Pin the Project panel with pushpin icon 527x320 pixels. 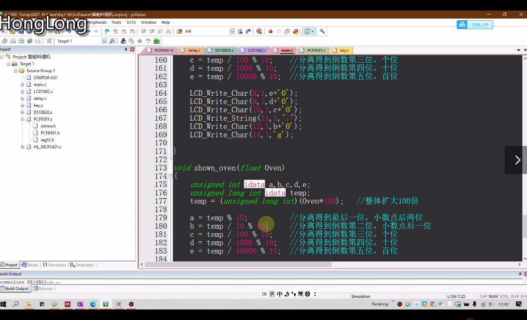126,49
